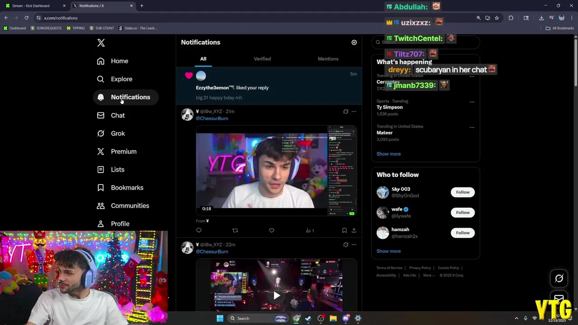Open the SONGREQUESTS bookmark
578x325 pixels.
46,28
